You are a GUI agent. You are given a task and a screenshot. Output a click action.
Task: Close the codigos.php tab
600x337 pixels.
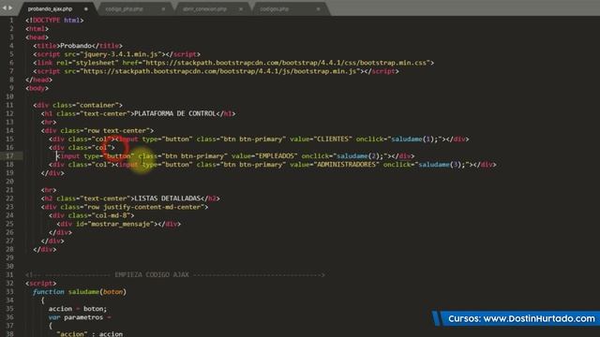pos(318,8)
